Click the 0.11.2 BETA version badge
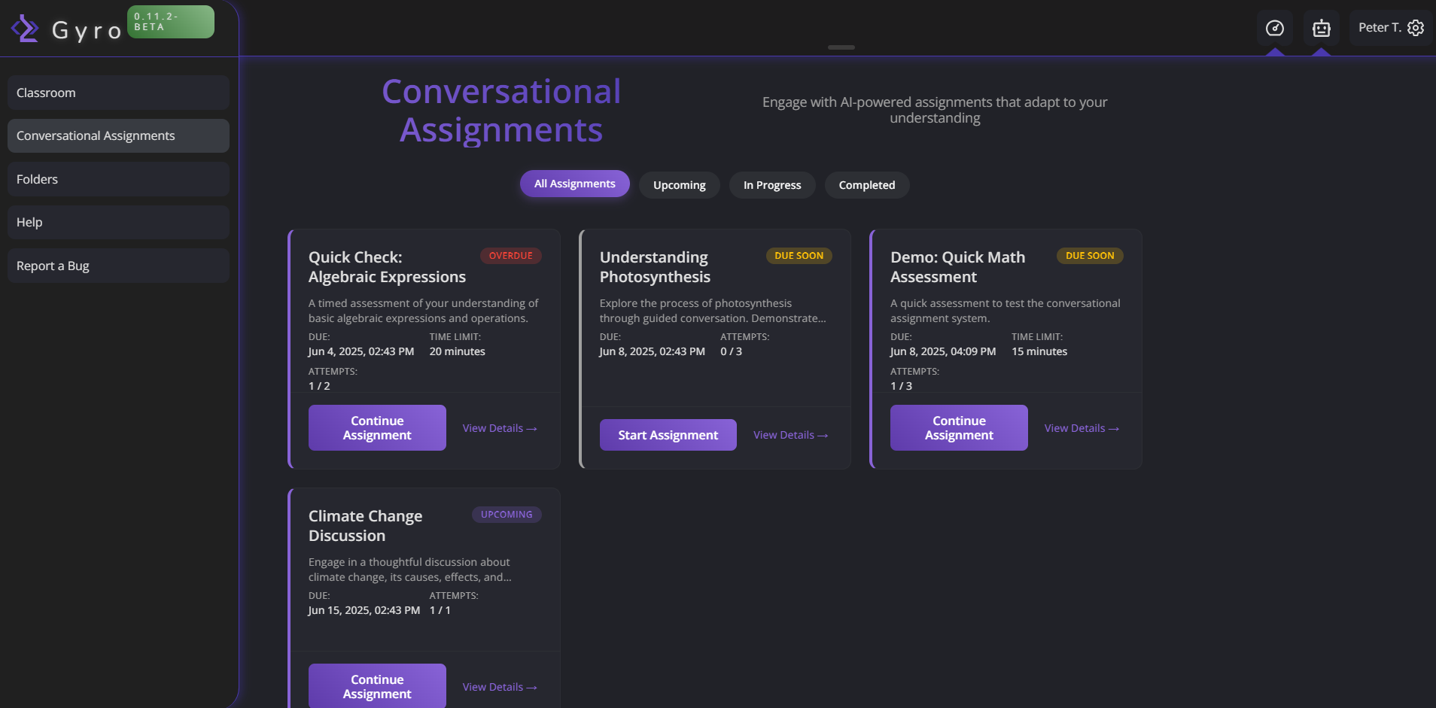Image resolution: width=1436 pixels, height=708 pixels. pos(170,22)
